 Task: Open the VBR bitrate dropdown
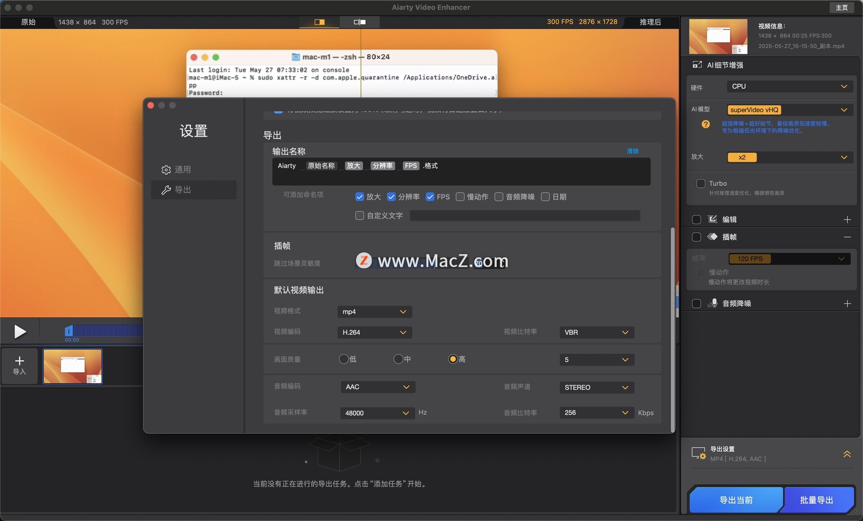click(596, 332)
